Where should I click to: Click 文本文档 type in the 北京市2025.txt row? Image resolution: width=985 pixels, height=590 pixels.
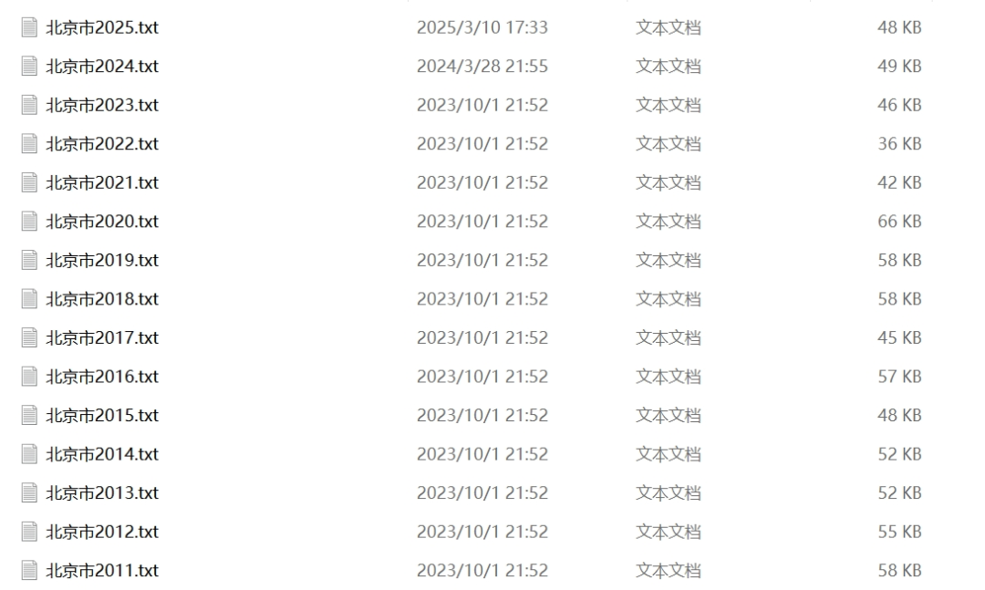click(x=669, y=27)
